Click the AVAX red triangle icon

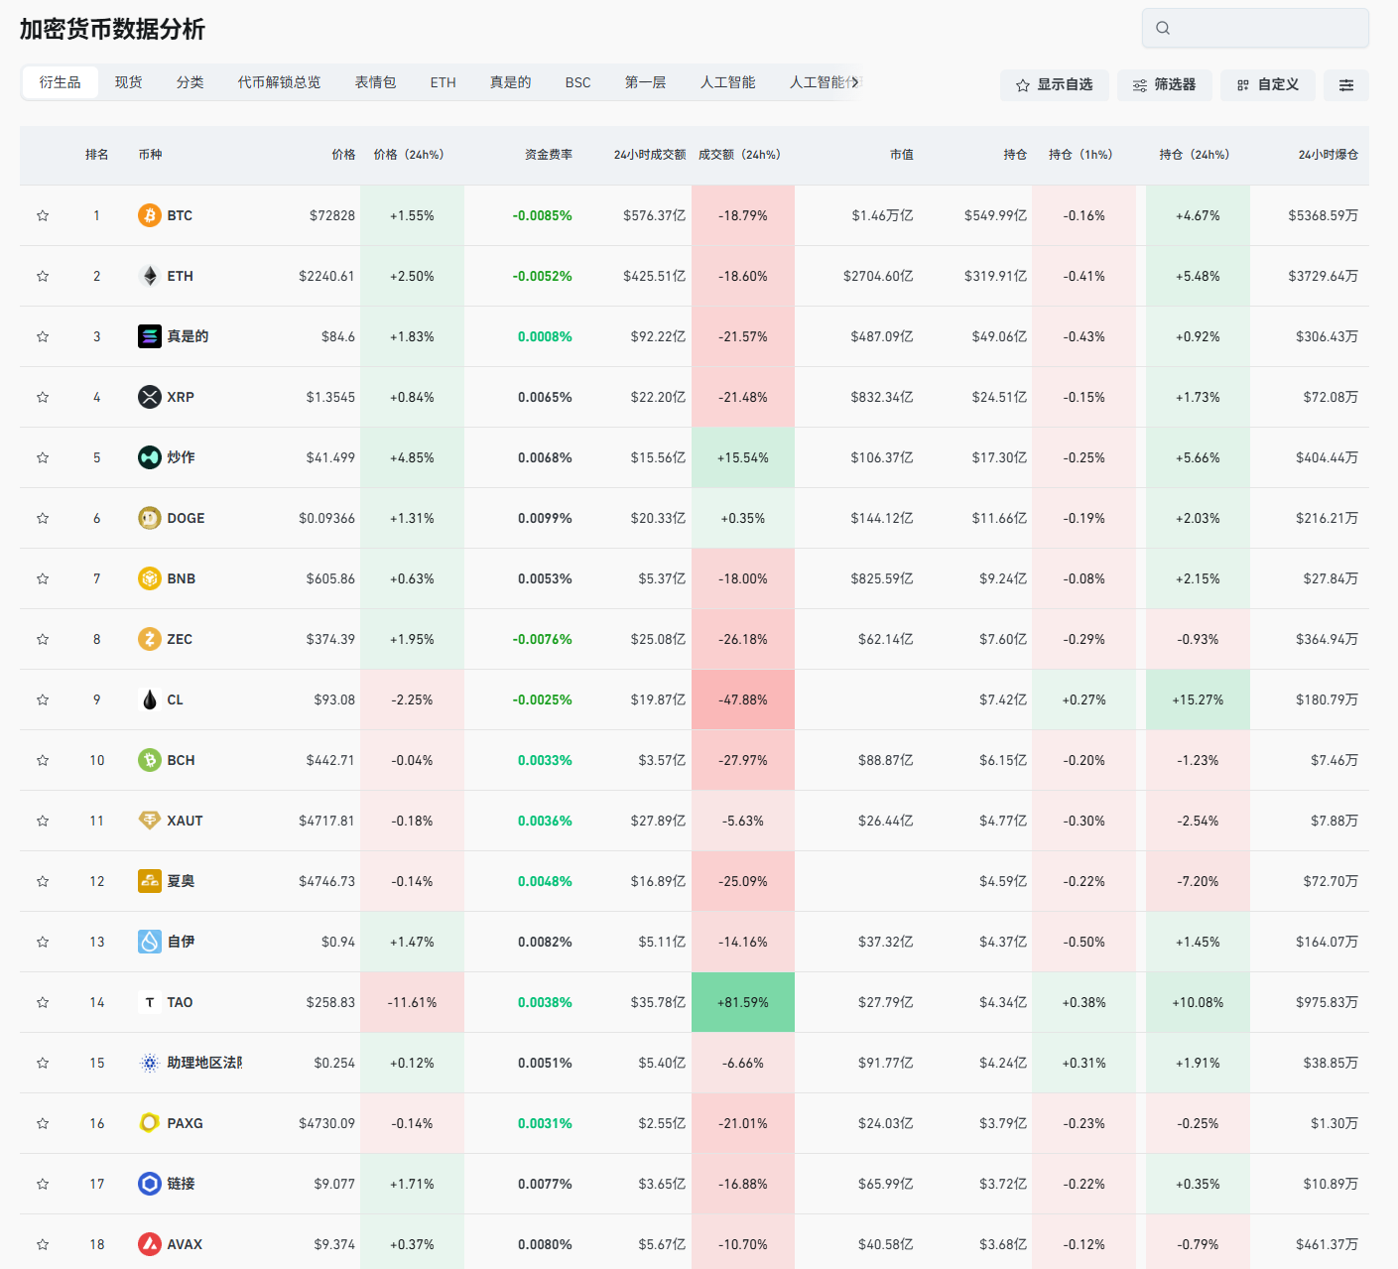pos(149,1244)
